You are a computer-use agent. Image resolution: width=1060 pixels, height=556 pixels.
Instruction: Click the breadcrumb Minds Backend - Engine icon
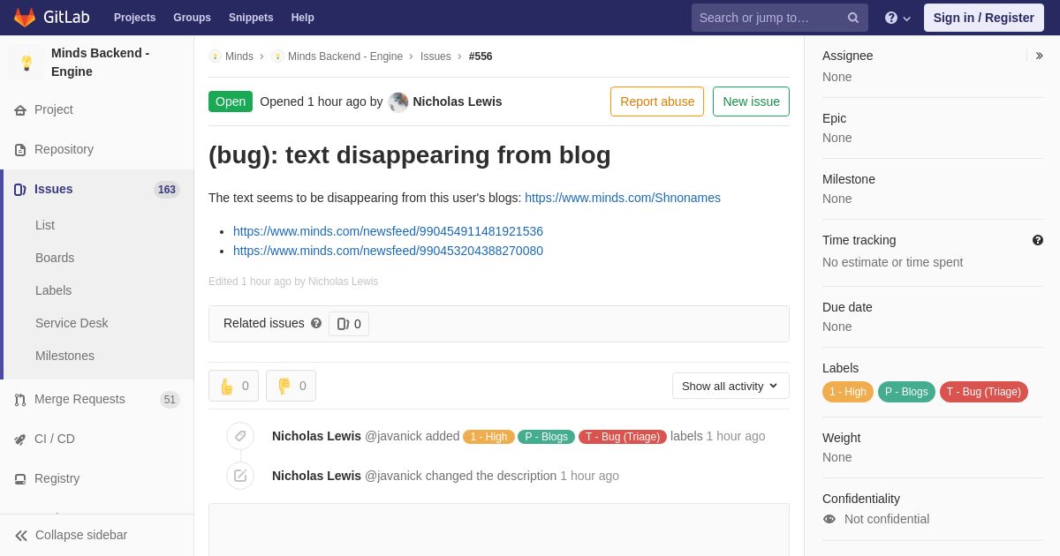277,56
